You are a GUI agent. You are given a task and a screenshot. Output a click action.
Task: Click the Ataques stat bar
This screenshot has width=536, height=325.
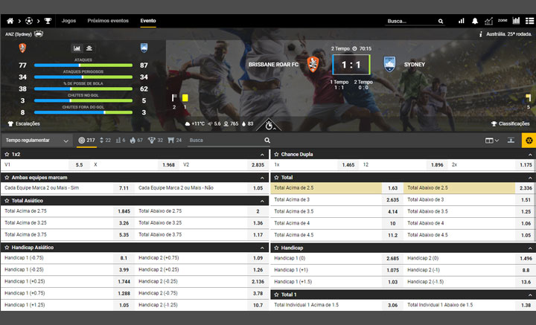click(83, 65)
